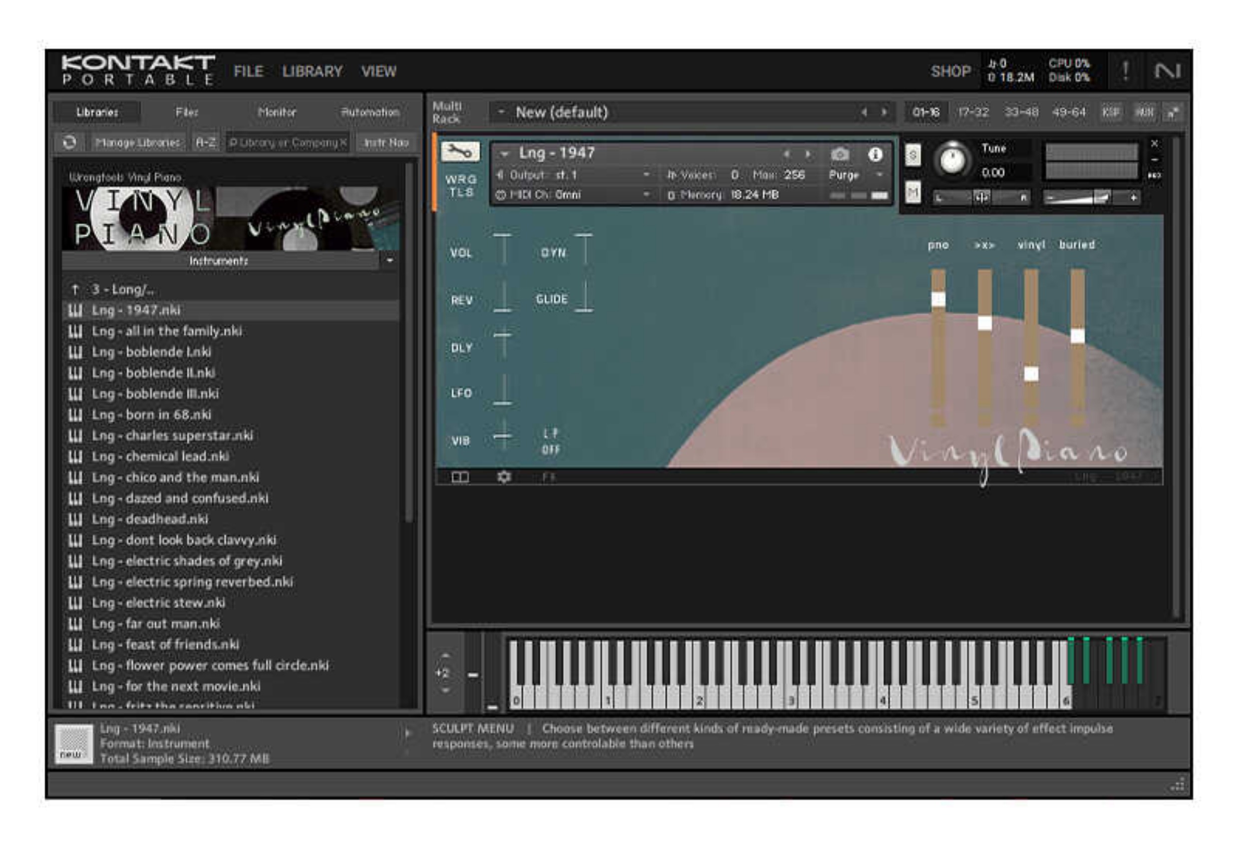1238x843 pixels.
Task: Open the MIDI Ch Omni dropdown
Action: coord(573,194)
